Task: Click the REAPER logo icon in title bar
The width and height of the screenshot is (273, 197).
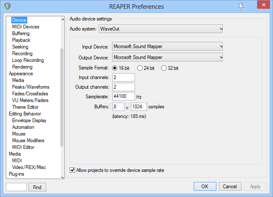Action: coord(8,6)
